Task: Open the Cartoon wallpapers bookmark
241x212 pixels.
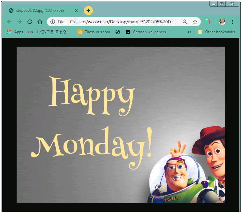Action: pos(147,32)
